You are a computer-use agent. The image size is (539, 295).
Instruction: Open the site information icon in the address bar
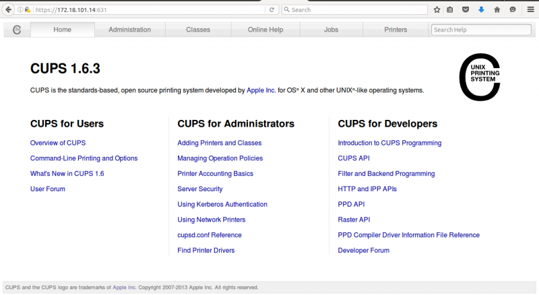point(20,10)
